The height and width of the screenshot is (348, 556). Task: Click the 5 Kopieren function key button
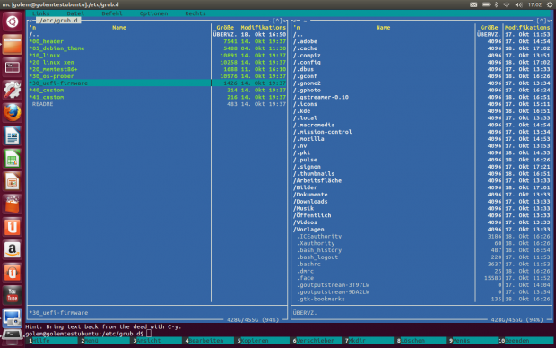coord(262,341)
